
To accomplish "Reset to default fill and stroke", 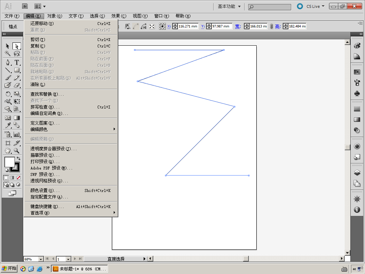I will (7, 170).
